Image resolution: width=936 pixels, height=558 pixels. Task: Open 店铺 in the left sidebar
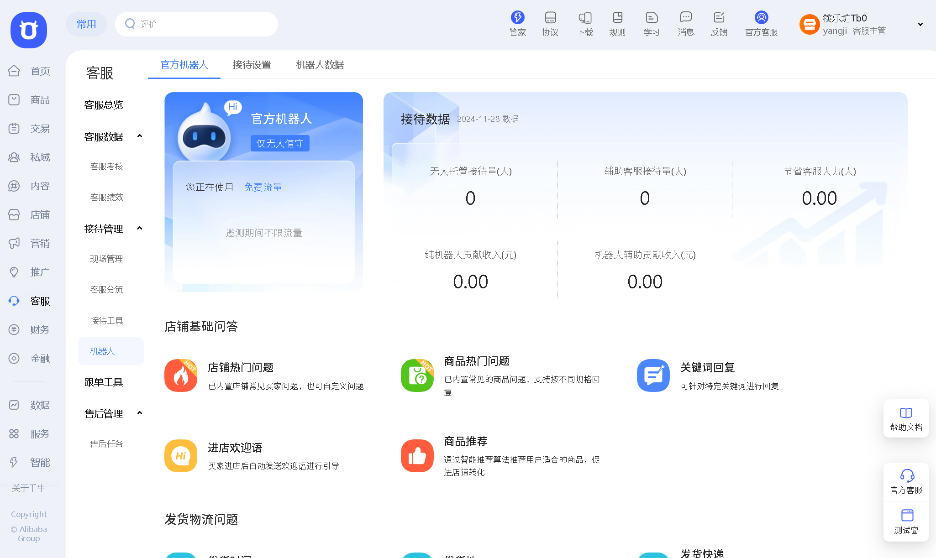(29, 214)
